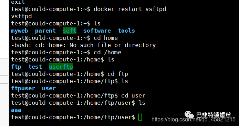Click the 'No such file or directory' error

coord(113,45)
